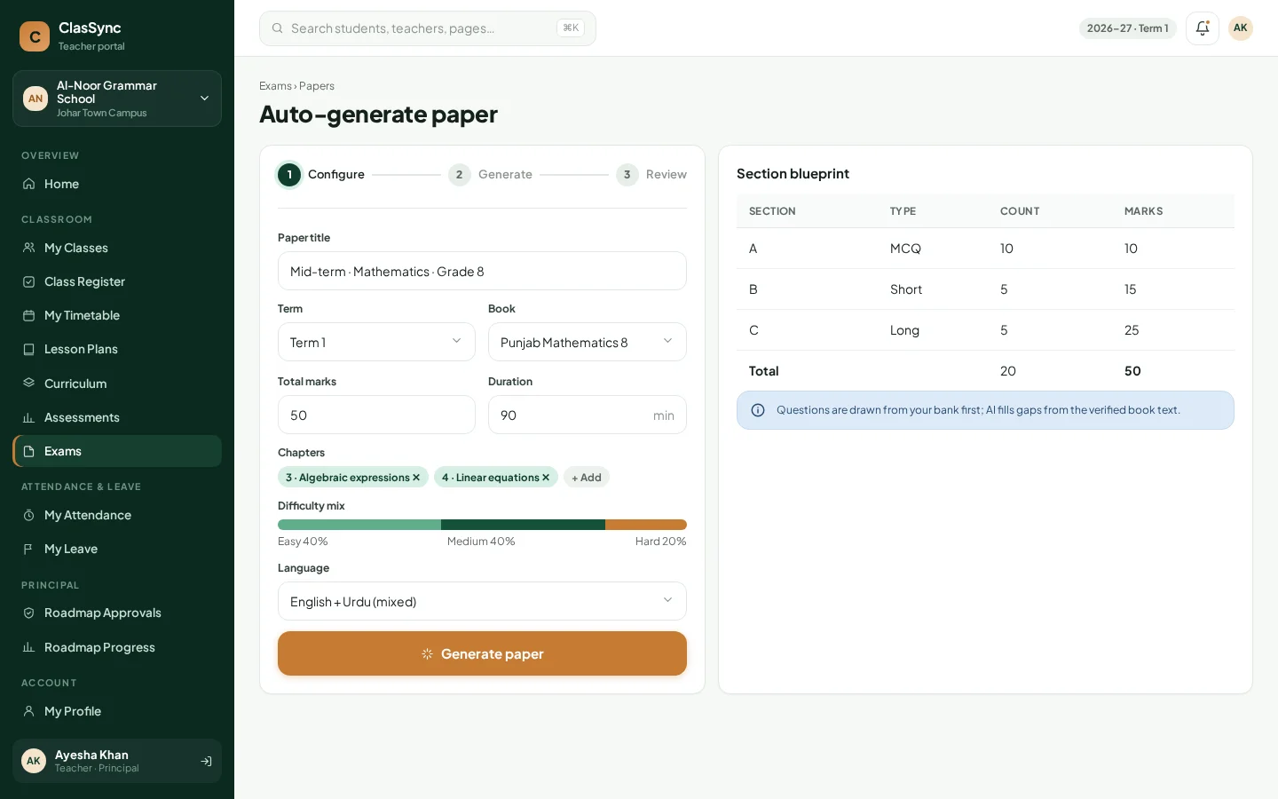
Task: Open the notifications bell
Action: 1203,28
